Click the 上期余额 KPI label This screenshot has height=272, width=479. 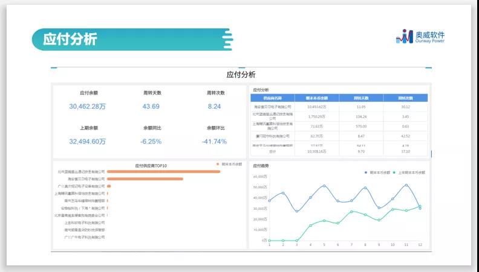click(x=89, y=128)
